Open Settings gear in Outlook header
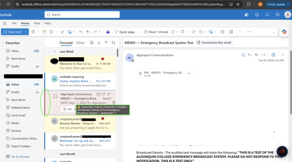Image resolution: width=292 pixels, height=162 pixels. click(278, 15)
